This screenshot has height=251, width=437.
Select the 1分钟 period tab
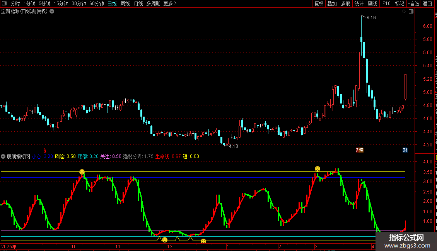(29, 3)
